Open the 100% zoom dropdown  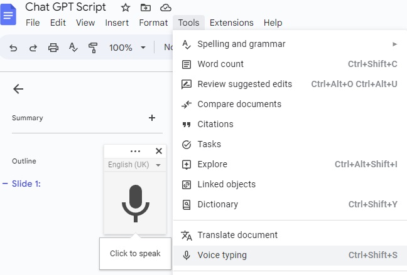click(x=127, y=48)
